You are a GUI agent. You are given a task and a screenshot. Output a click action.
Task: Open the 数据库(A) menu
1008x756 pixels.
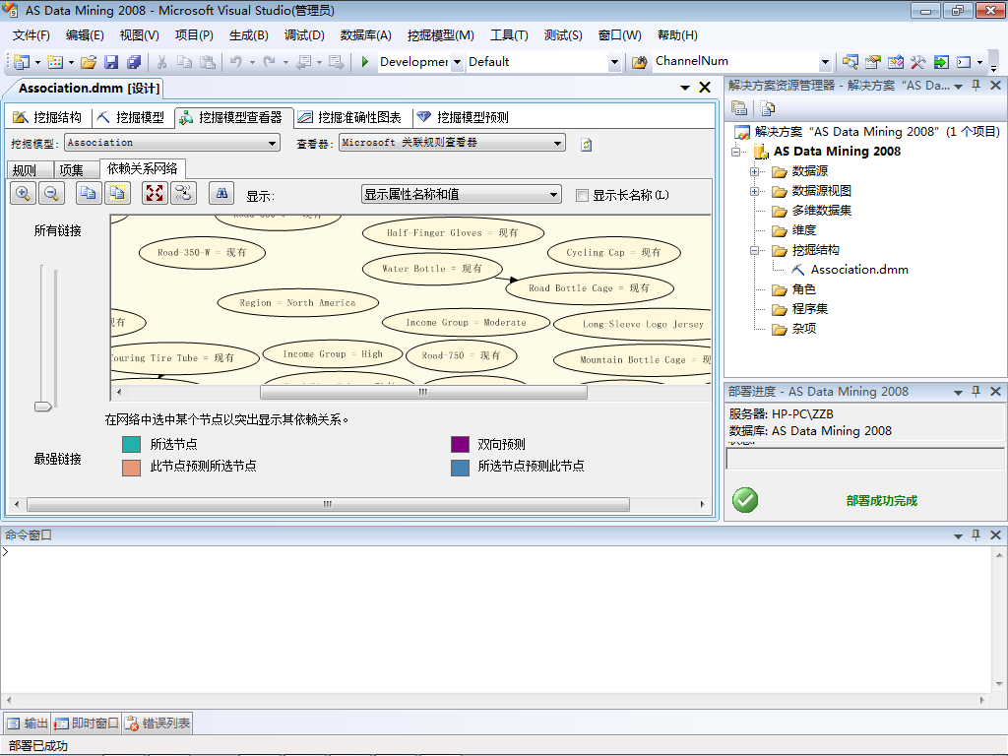(366, 35)
